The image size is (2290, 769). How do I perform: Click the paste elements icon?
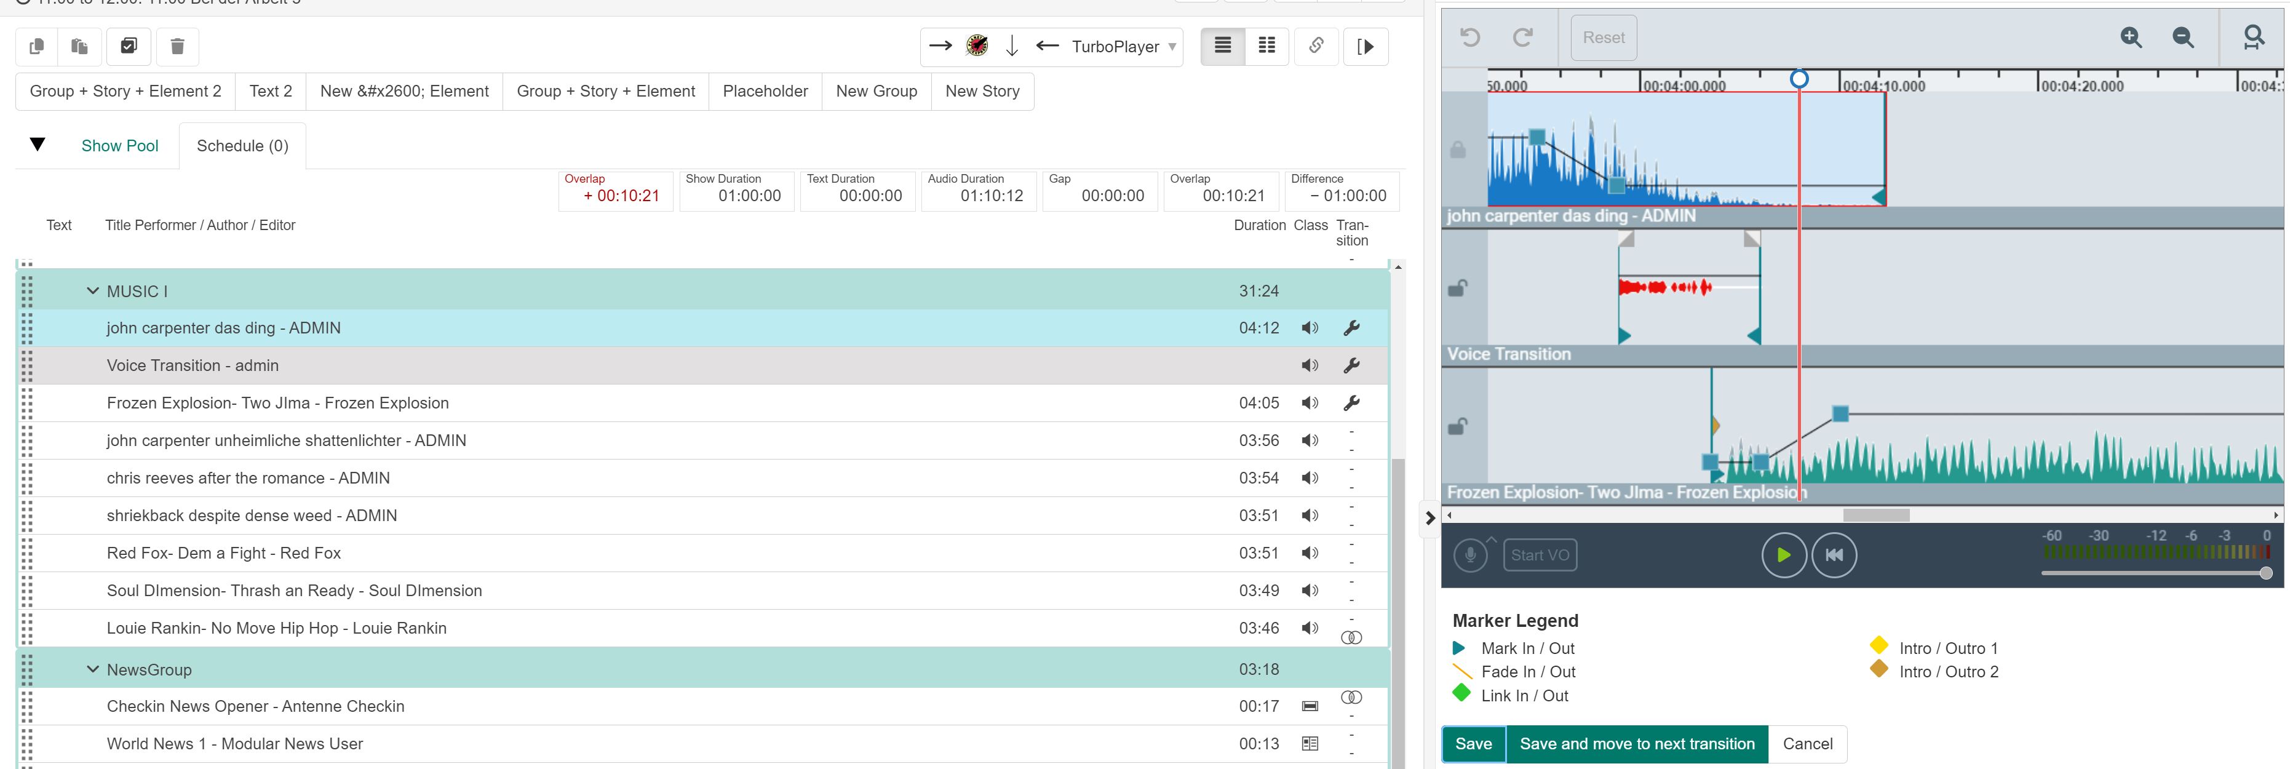79,46
